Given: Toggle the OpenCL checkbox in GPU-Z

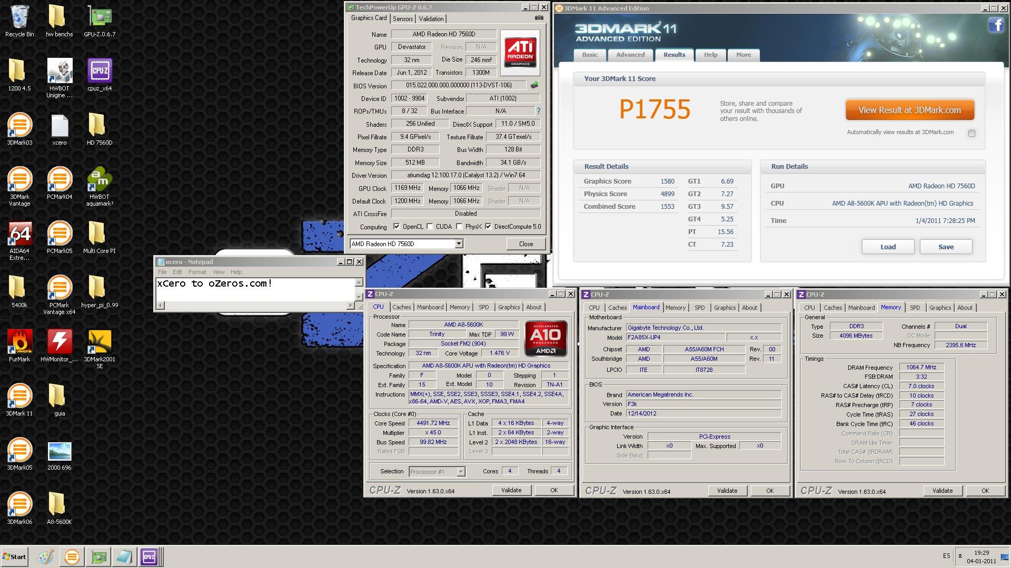Looking at the screenshot, I should tap(397, 227).
